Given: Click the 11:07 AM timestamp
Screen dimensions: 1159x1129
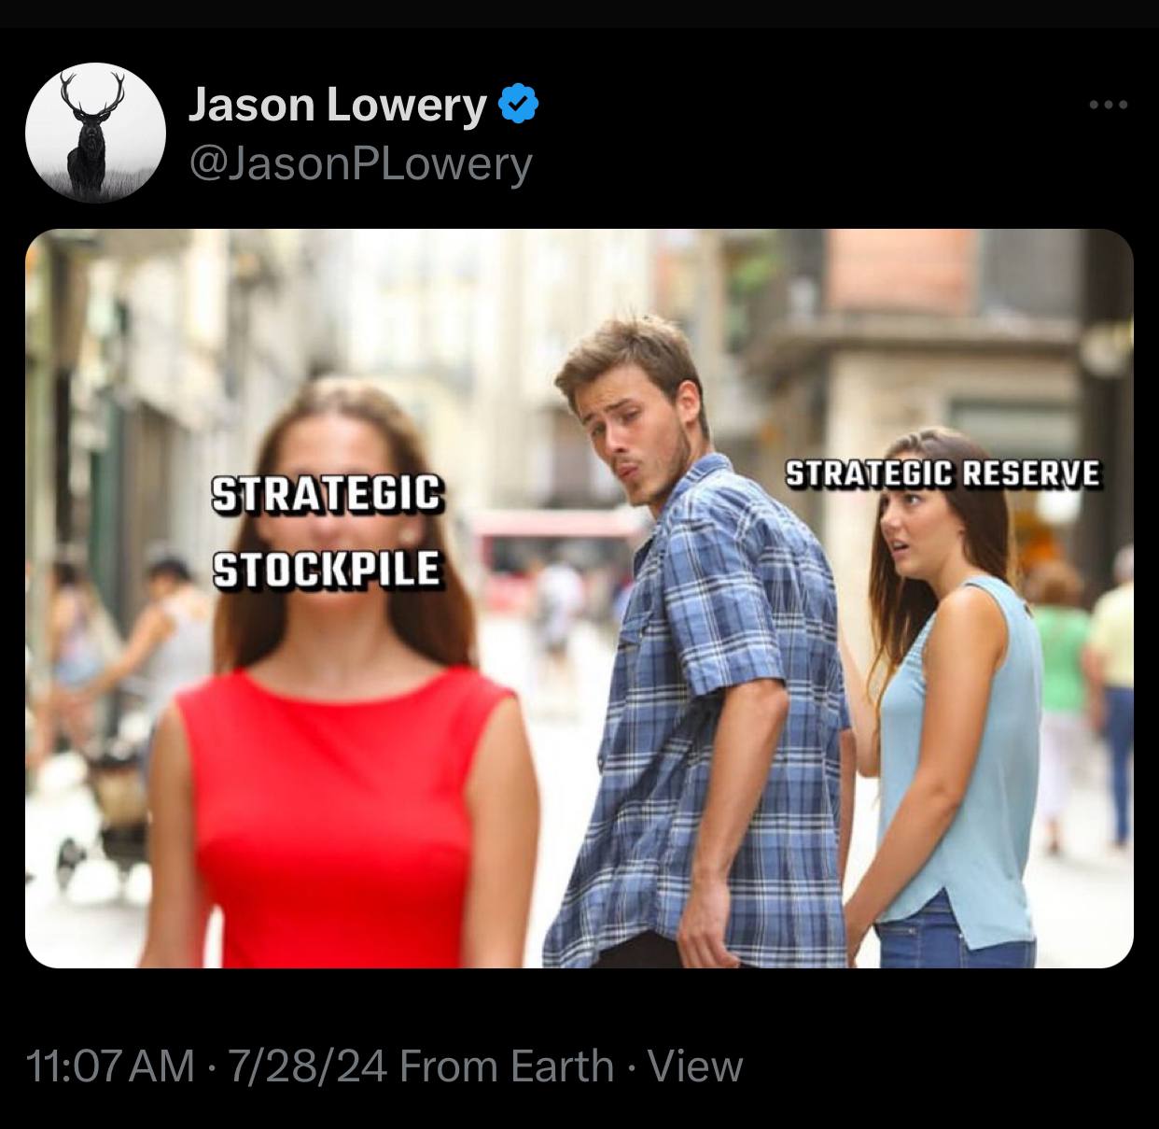Looking at the screenshot, I should pyautogui.click(x=112, y=1066).
